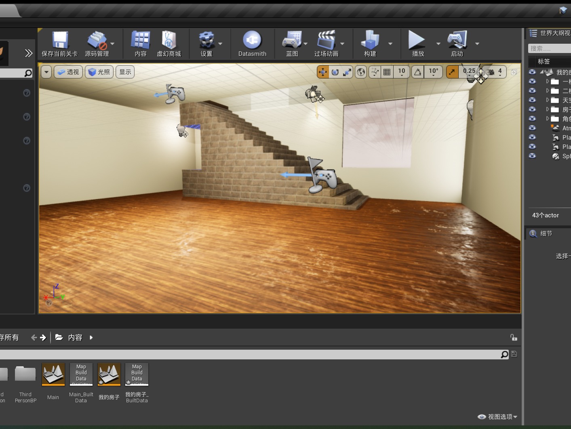
Task: Select the scale tool in viewport toolbar
Action: [x=347, y=72]
